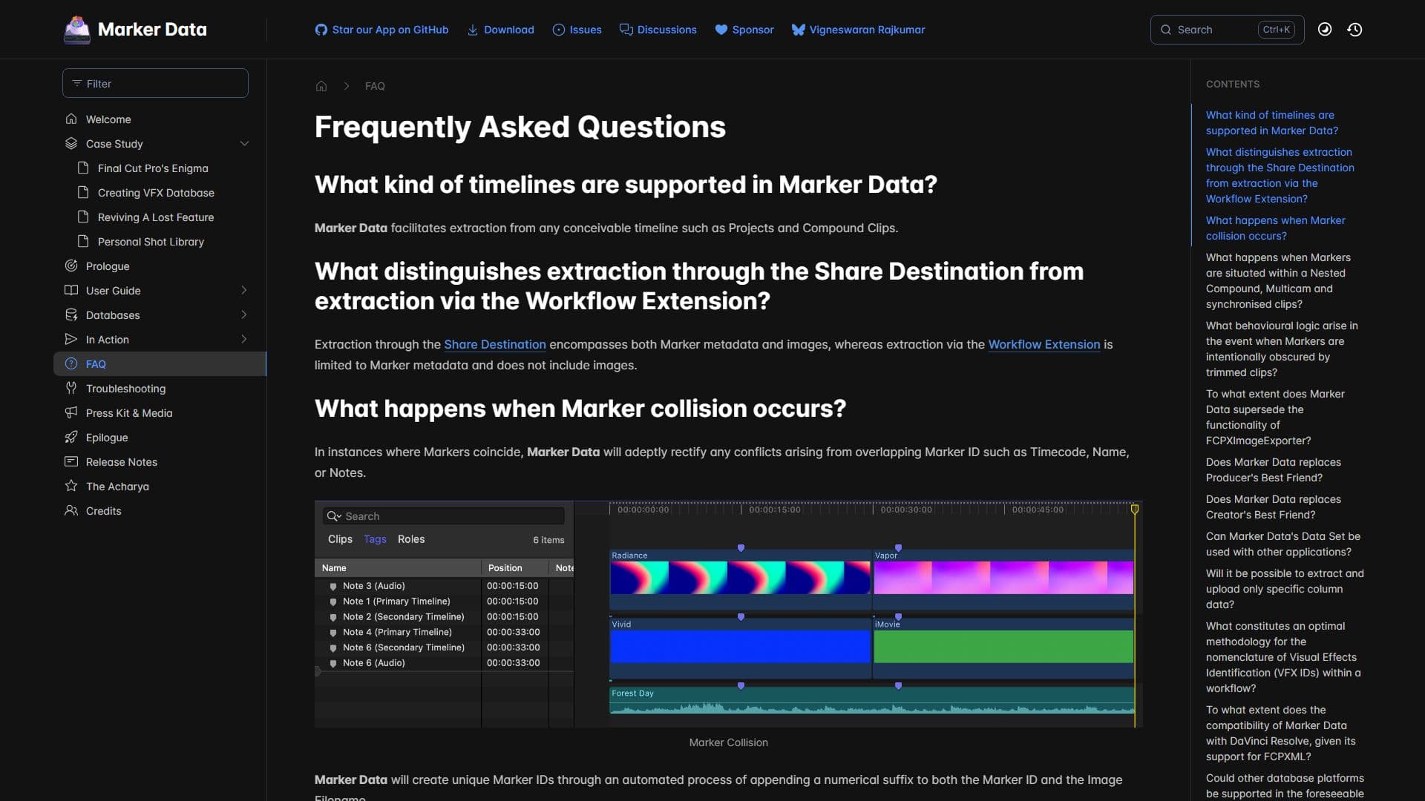Jump to 'What kind of timelines are supported' entry
Image resolution: width=1425 pixels, height=801 pixels.
pos(1271,122)
